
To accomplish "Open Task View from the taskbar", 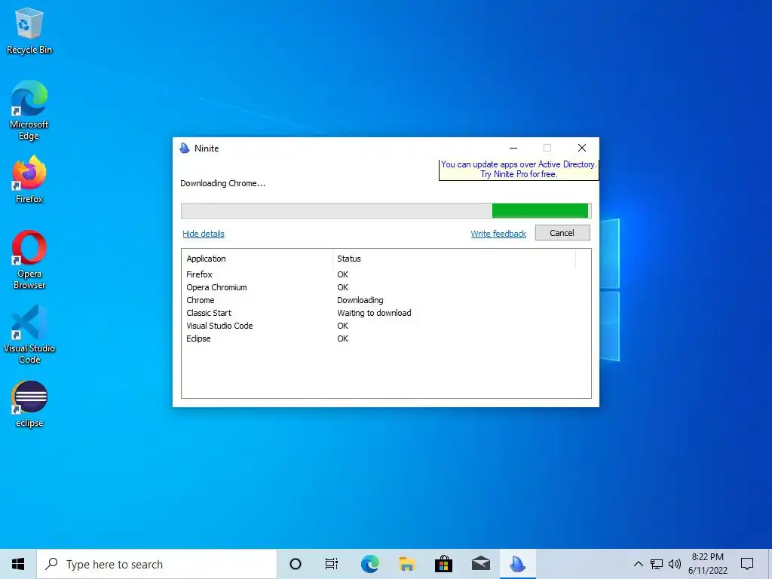I will pyautogui.click(x=332, y=564).
